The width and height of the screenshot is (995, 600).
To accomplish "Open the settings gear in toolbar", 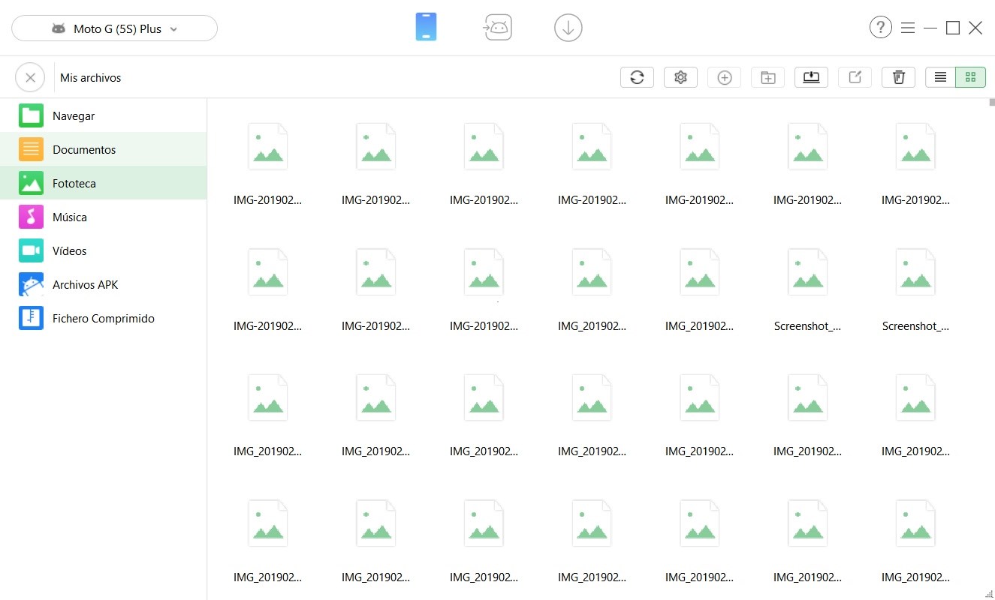I will point(680,77).
